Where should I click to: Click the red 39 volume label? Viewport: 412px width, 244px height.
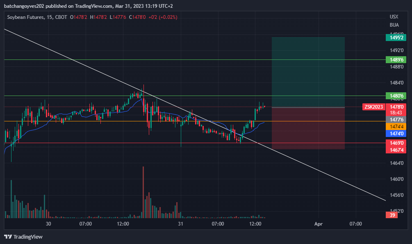click(x=392, y=215)
